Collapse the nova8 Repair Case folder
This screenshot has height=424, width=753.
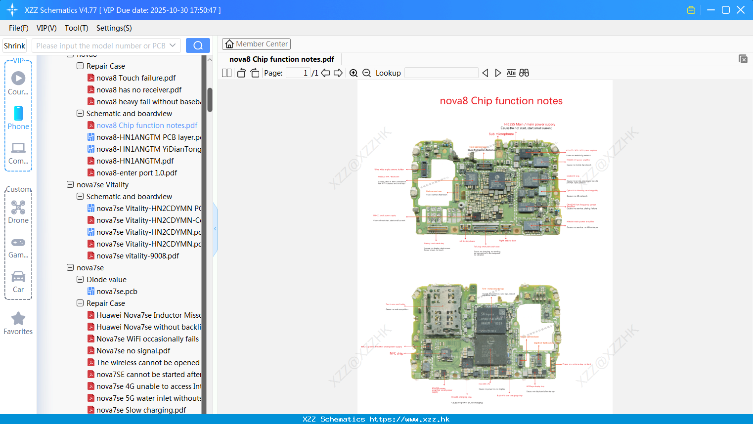click(x=80, y=66)
